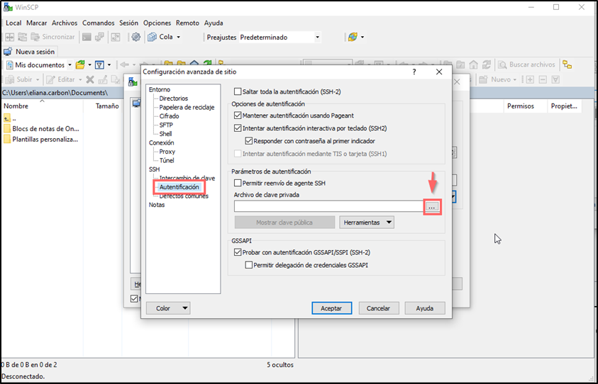This screenshot has height=384, width=598.
Task: Uncheck Responder con contraseña al primer indicador
Action: point(249,141)
